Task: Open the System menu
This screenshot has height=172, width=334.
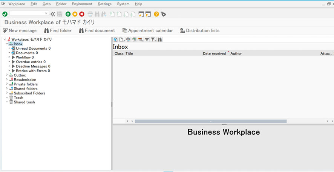Action: (x=123, y=4)
